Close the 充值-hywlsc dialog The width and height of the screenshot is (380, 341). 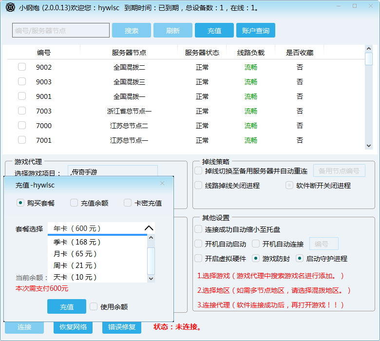162,184
